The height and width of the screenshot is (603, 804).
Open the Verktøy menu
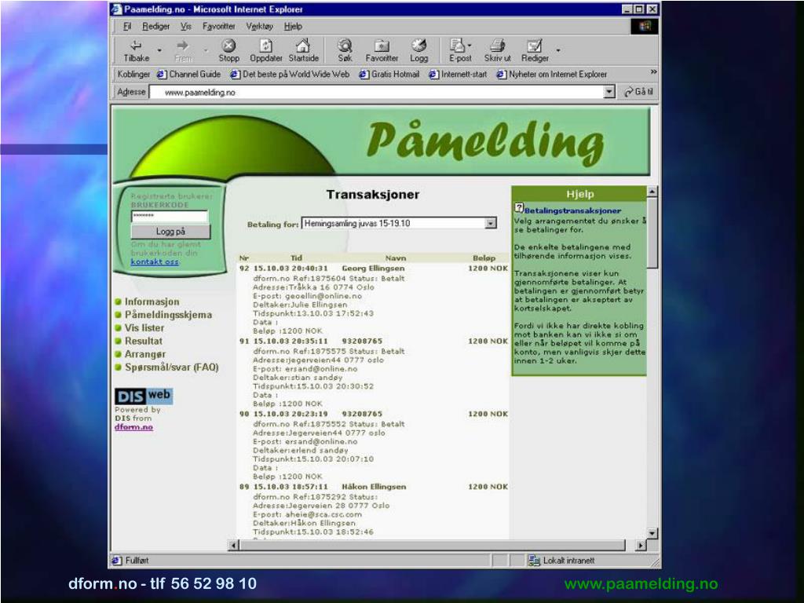coord(259,26)
